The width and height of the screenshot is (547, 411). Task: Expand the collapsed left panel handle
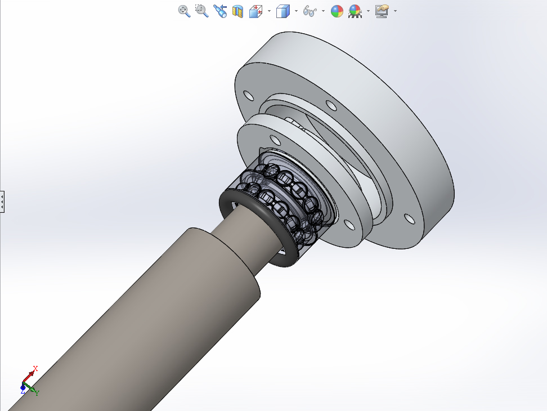(x=2, y=202)
